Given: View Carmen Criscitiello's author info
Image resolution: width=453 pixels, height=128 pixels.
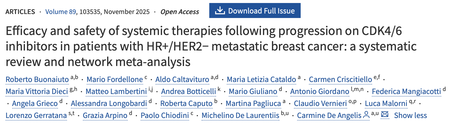Looking at the screenshot, I should coord(340,79).
